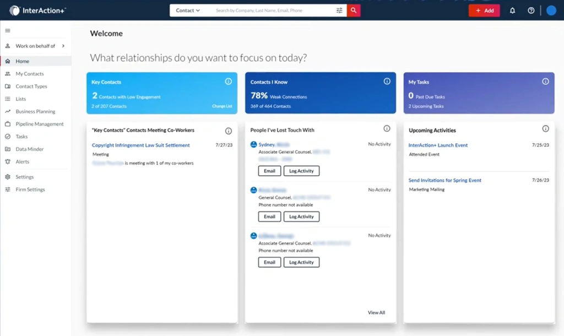The height and width of the screenshot is (336, 564).
Task: Click the Data Minder icon
Action: 8,149
